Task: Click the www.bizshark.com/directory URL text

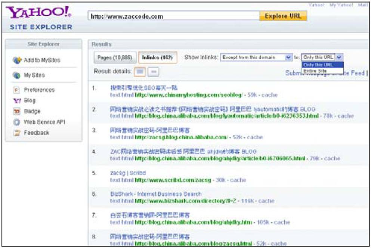Action: point(185,201)
